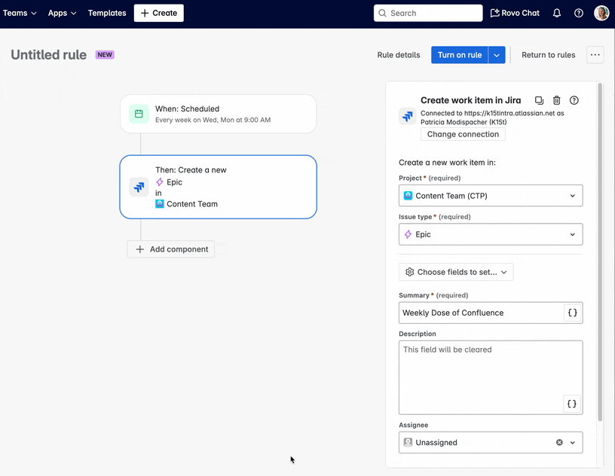Click the Scheduled trigger calendar icon
This screenshot has height=476, width=615.
click(x=139, y=114)
